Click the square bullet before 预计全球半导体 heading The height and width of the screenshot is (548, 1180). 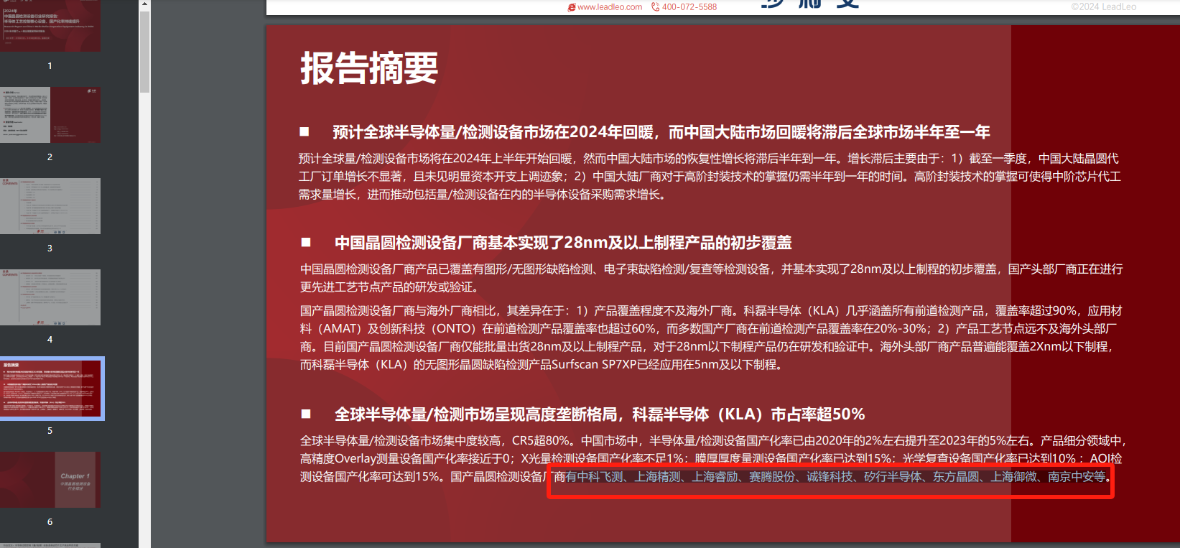click(305, 132)
